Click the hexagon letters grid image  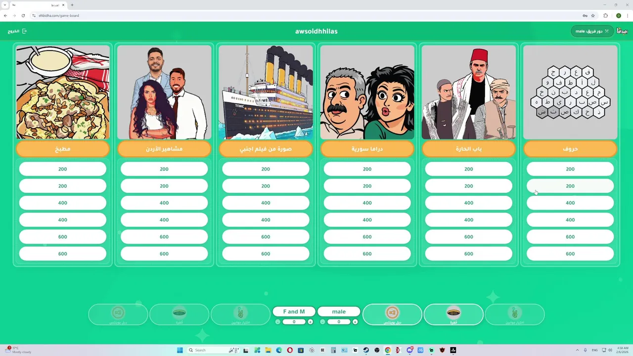pos(570,92)
